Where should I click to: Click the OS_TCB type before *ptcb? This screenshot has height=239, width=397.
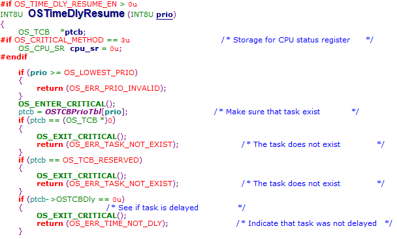coord(34,32)
